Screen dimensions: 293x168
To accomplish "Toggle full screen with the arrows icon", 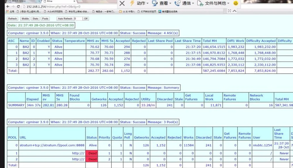I will [x=229, y=11].
